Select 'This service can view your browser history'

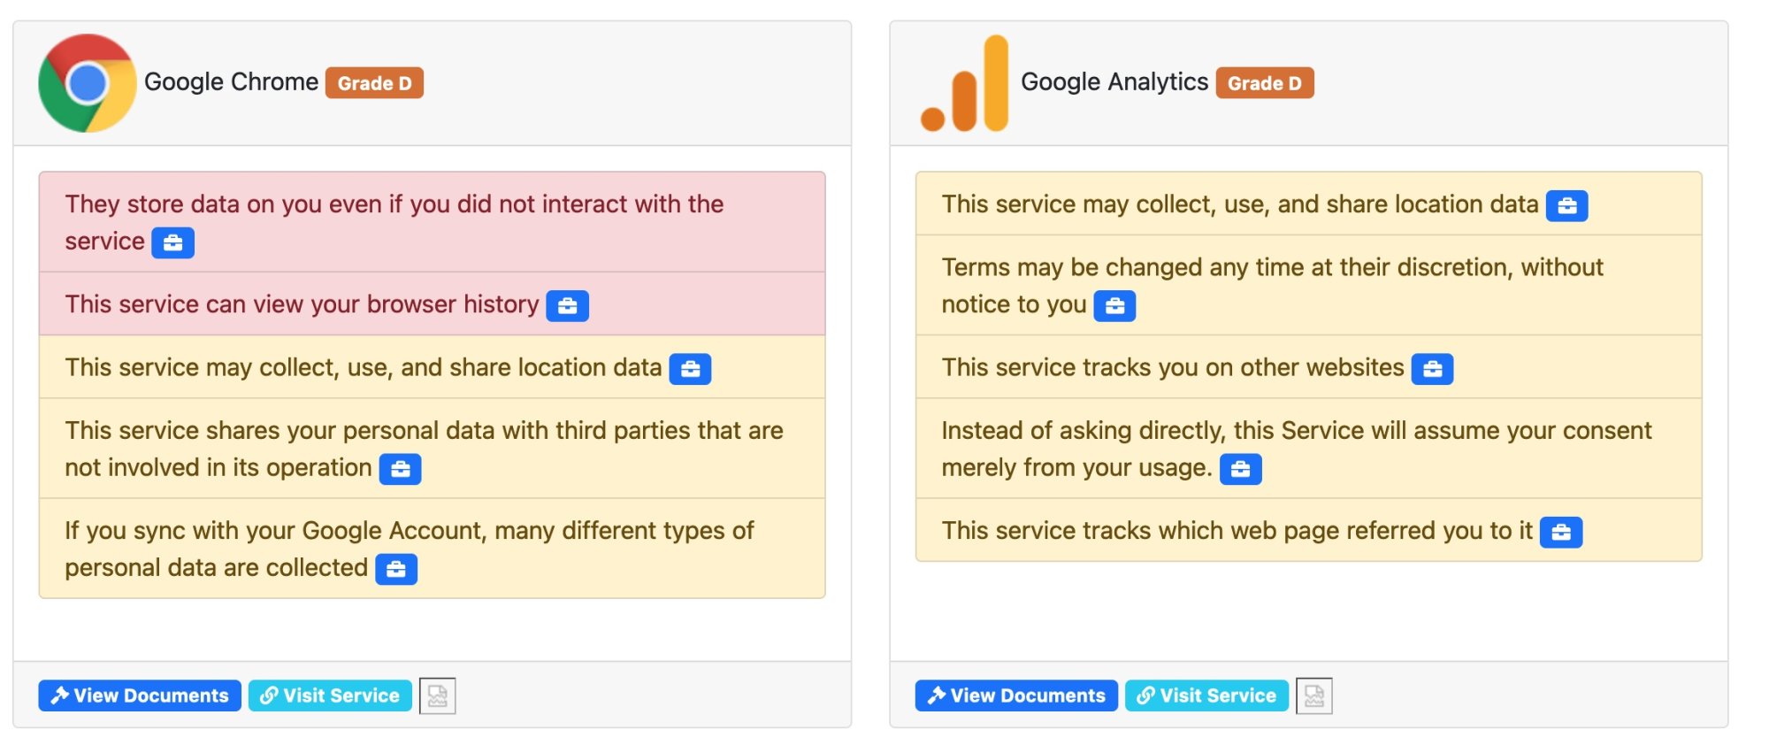[302, 304]
